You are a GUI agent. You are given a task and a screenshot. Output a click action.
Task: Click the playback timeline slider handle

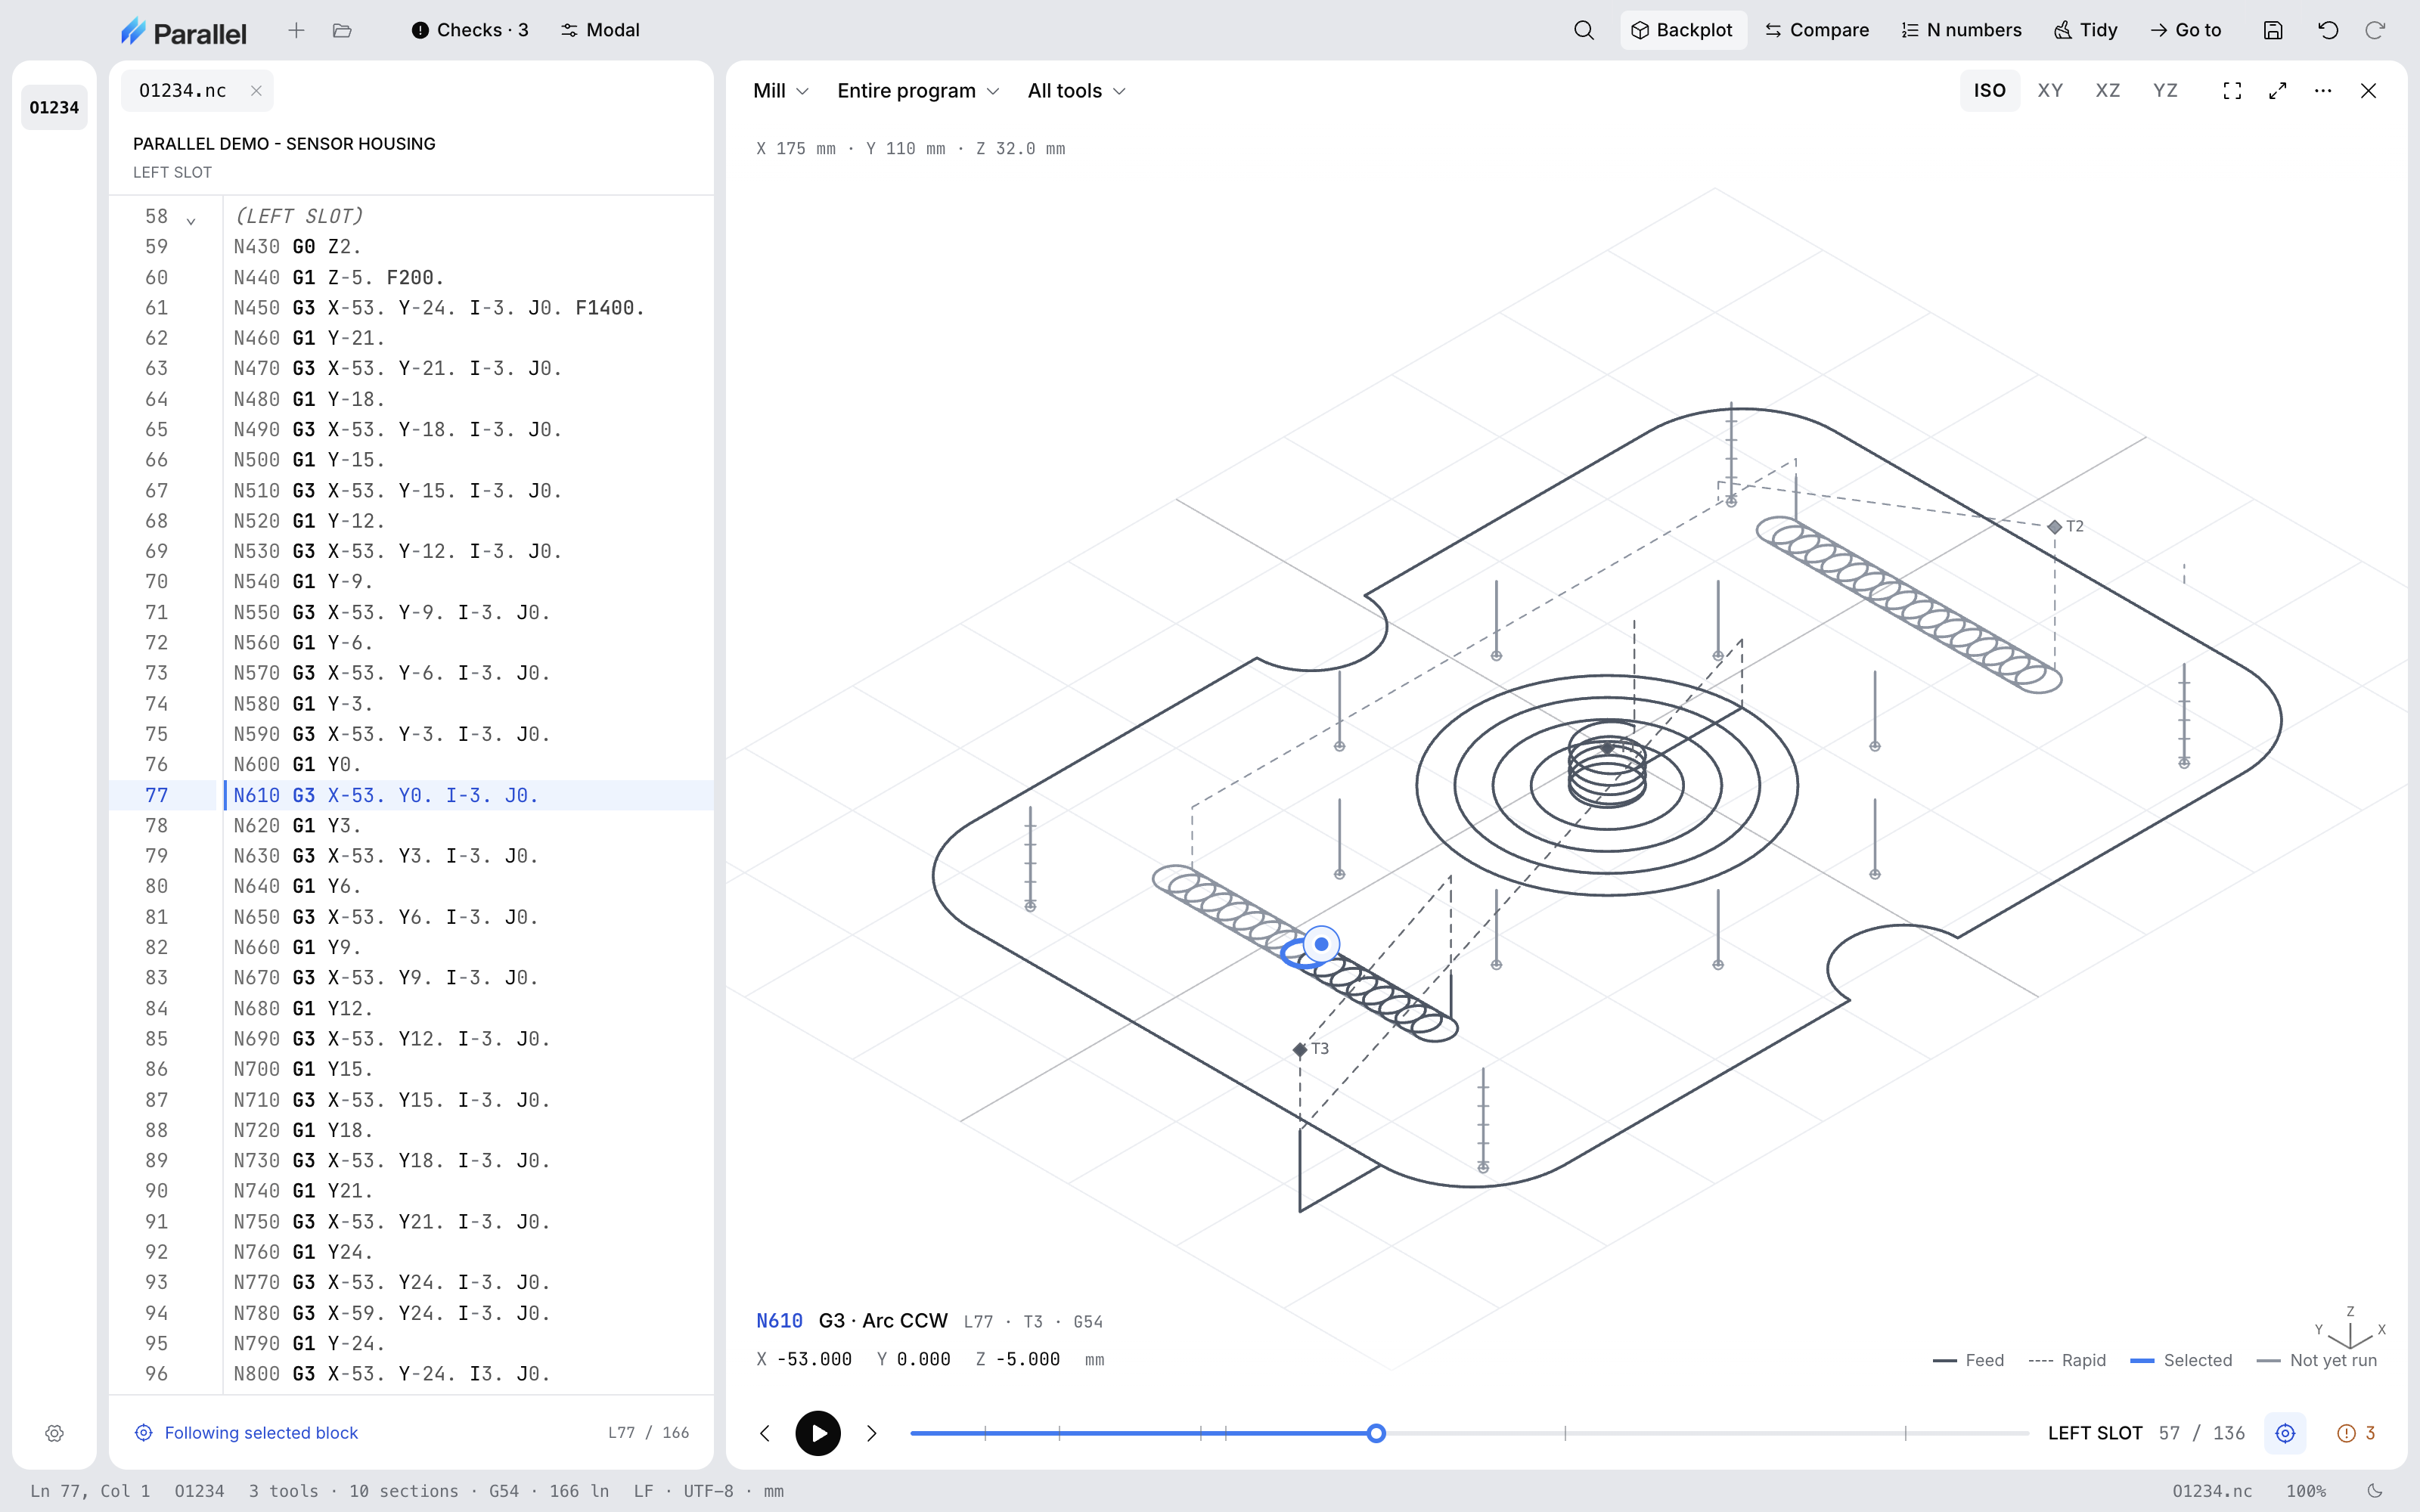pyautogui.click(x=1376, y=1433)
